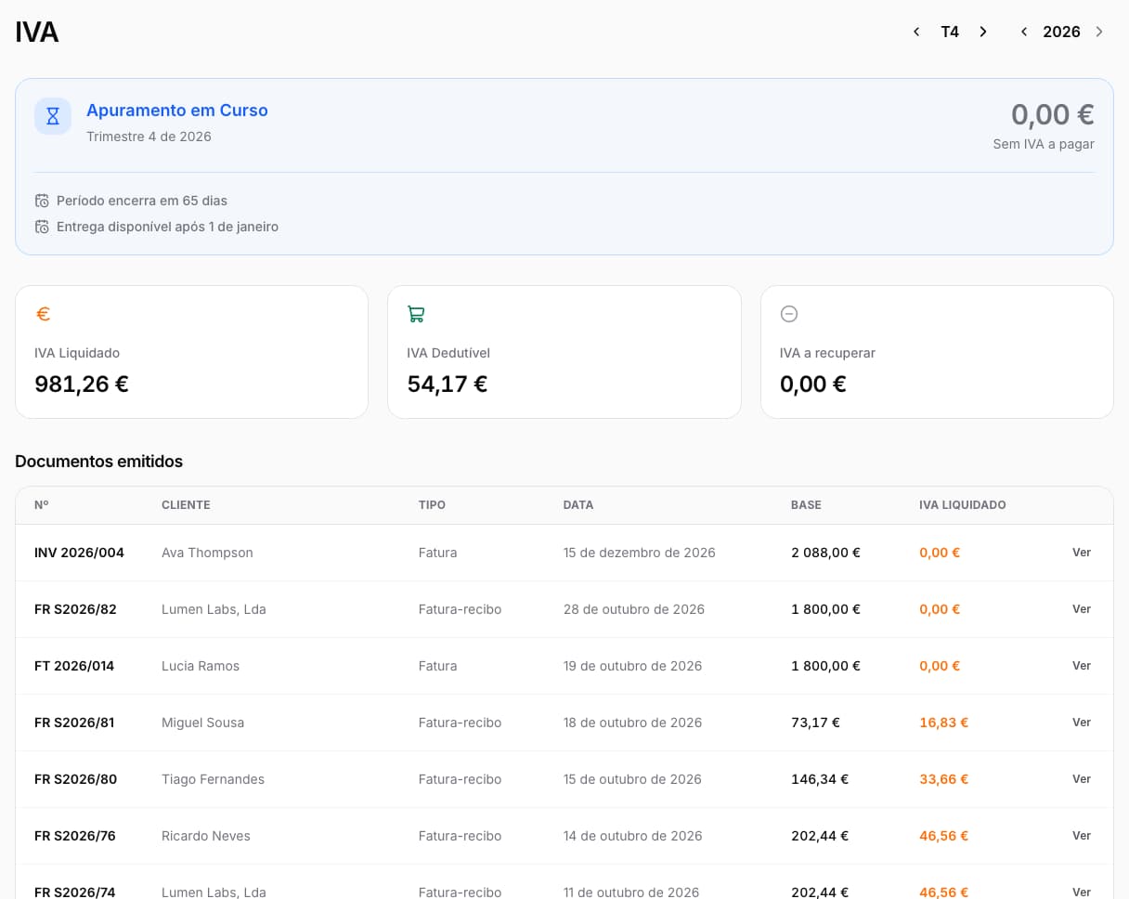
Task: Click the Apuramento em Curso heading
Action: [x=177, y=111]
